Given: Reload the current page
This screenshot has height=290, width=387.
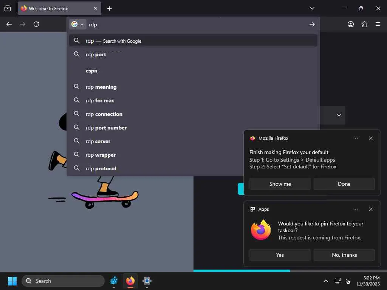Looking at the screenshot, I should [36, 24].
